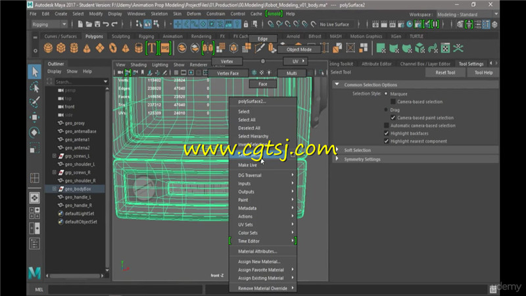526x296 pixels.
Task: Choose Assign New Material in context menu
Action: (x=259, y=261)
